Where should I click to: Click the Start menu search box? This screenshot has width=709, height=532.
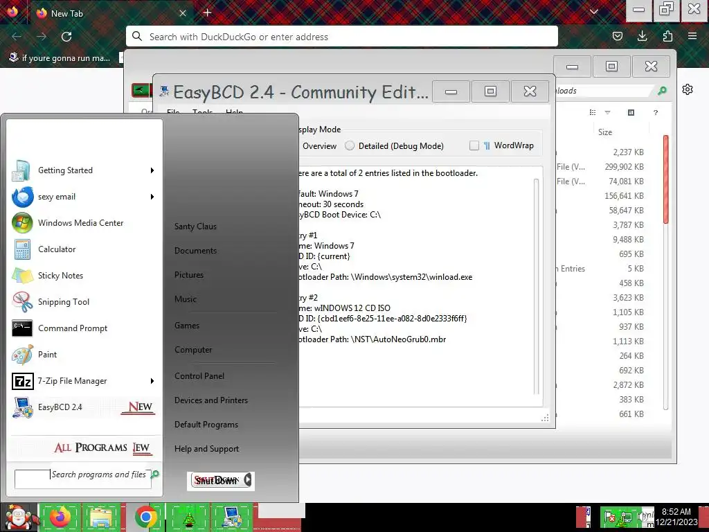pyautogui.click(x=83, y=479)
